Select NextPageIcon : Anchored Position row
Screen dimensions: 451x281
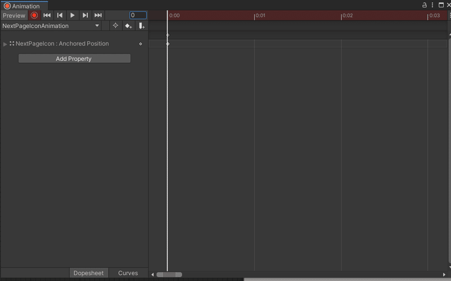[74, 44]
